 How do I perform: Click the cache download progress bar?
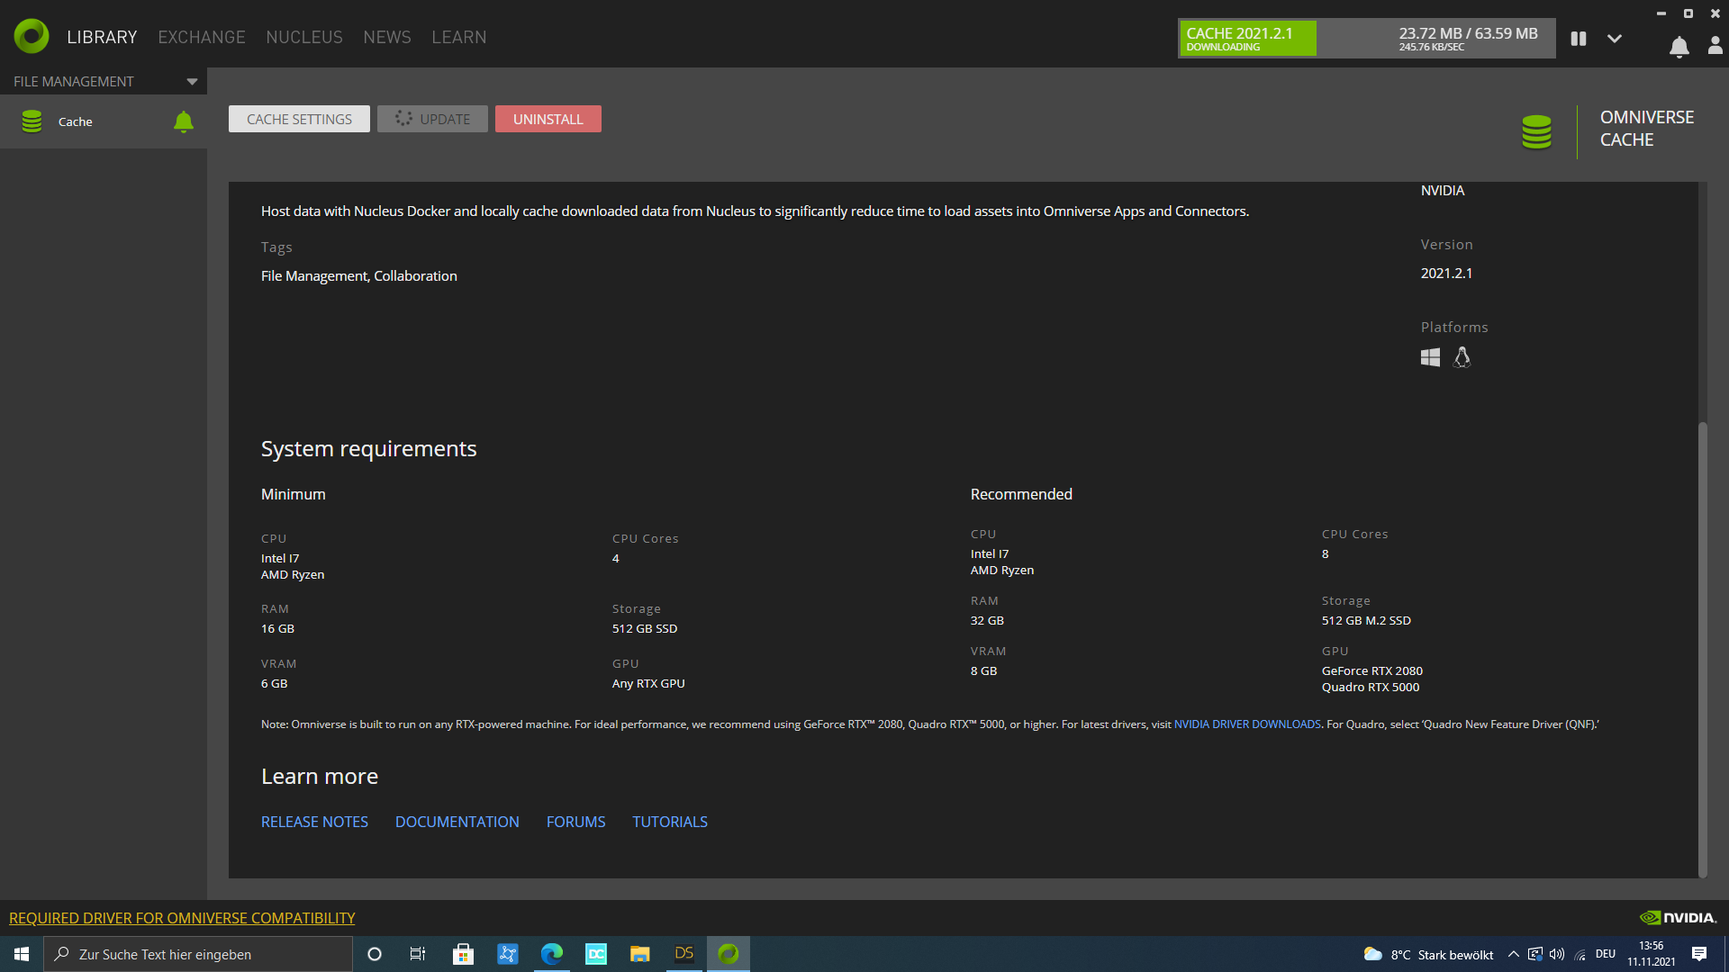point(1366,39)
